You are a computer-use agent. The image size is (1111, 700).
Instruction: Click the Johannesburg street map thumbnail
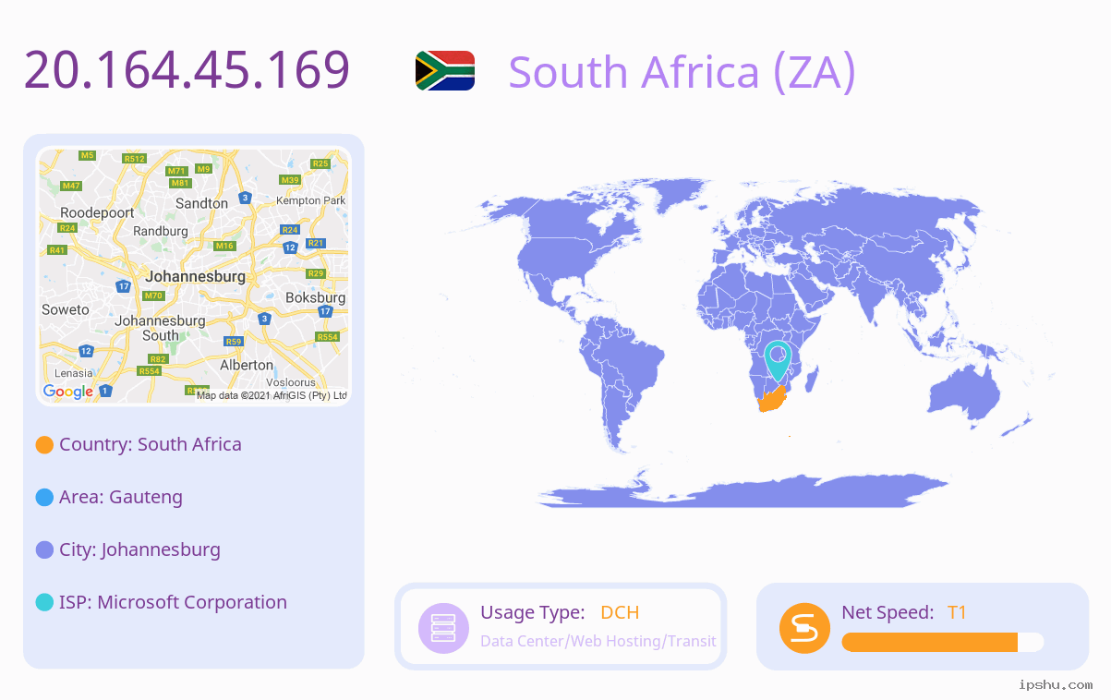pyautogui.click(x=194, y=275)
